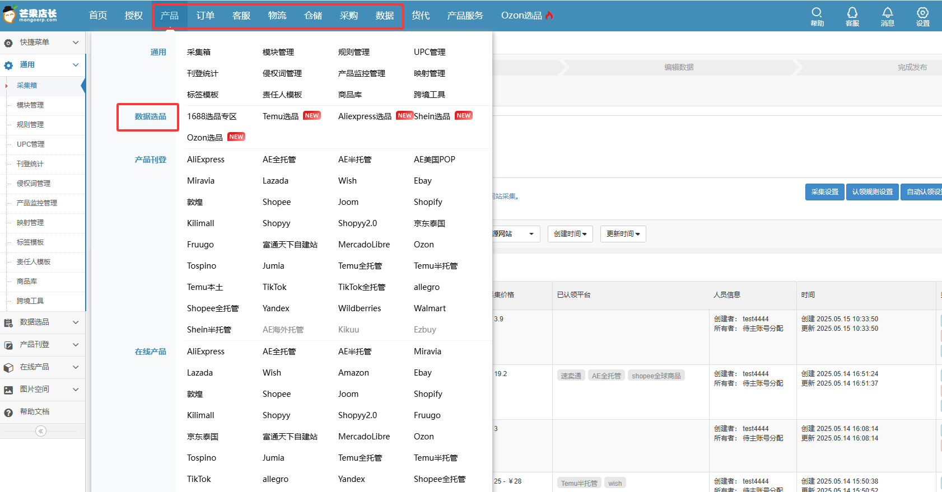The height and width of the screenshot is (492, 942).
Task: Open the 源网站 dropdown
Action: [516, 234]
